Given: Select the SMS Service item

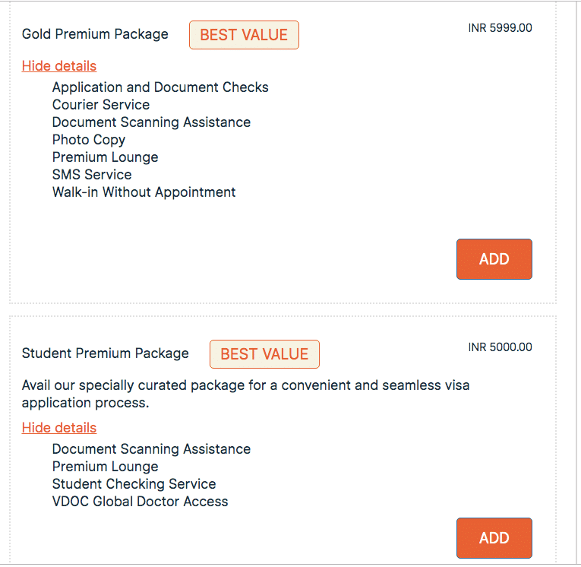Looking at the screenshot, I should click(92, 175).
